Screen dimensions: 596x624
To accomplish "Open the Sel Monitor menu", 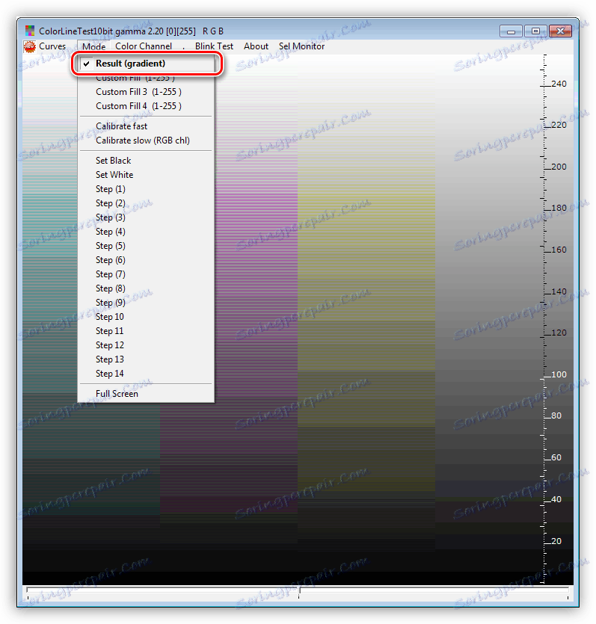I will coord(301,46).
